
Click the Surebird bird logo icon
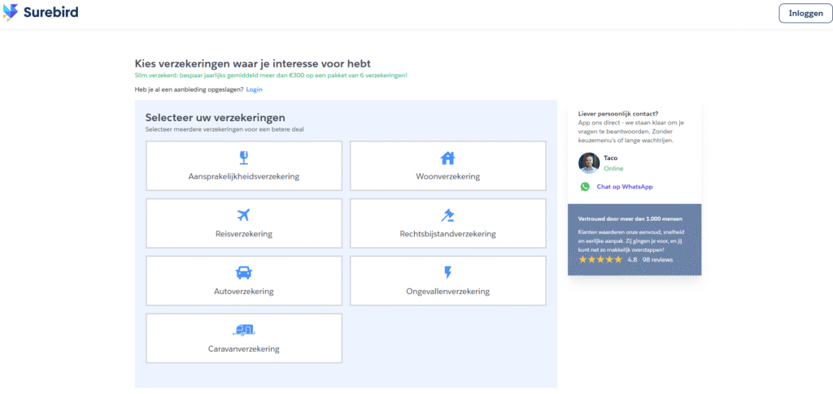click(11, 13)
